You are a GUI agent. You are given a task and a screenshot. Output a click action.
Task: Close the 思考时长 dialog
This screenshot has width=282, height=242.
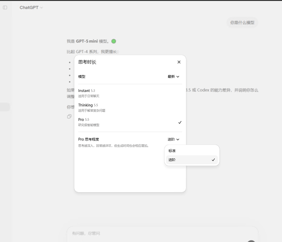(179, 62)
